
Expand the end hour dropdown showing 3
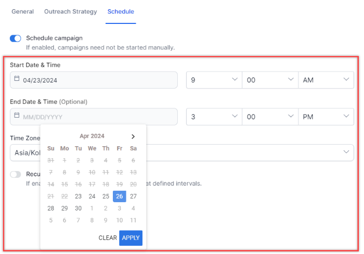(214, 117)
